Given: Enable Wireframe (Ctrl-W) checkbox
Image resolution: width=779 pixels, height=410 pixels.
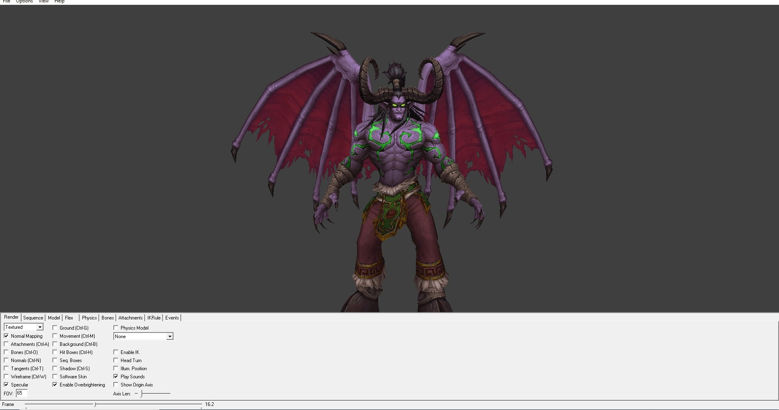Looking at the screenshot, I should (x=6, y=376).
